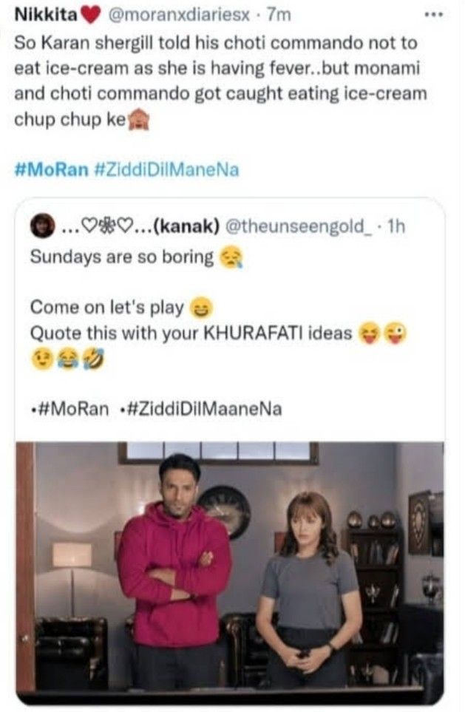
Task: Open the three-dot more options menu
Action: coord(432,15)
